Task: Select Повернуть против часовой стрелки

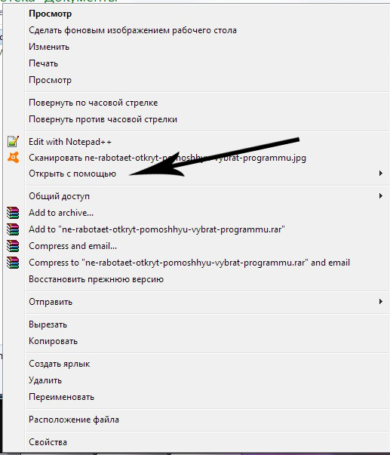Action: pyautogui.click(x=103, y=119)
